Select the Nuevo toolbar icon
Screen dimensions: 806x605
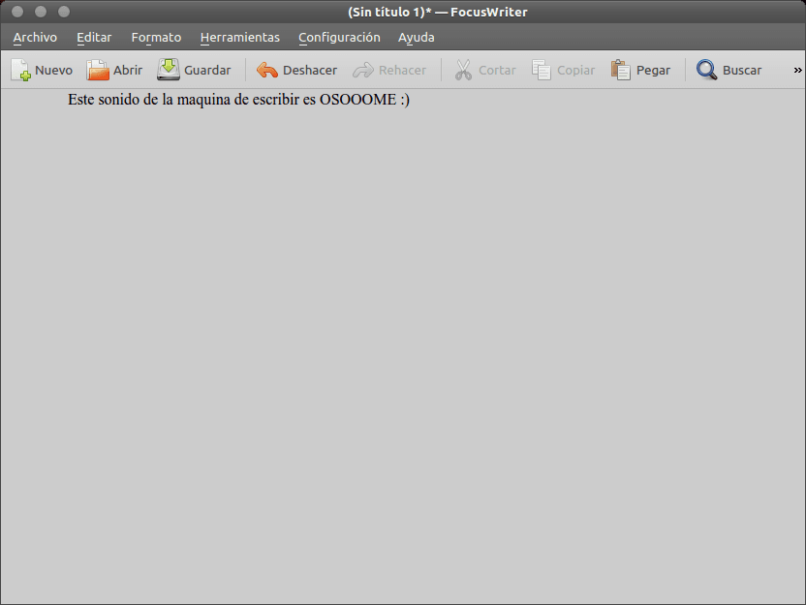[x=21, y=69]
